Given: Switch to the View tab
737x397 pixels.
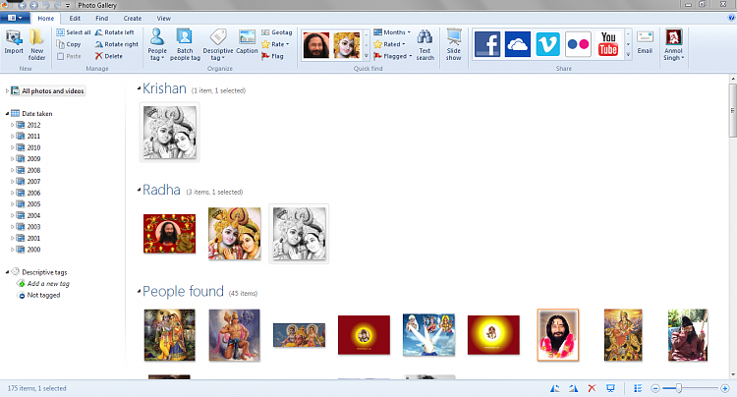Looking at the screenshot, I should click(x=163, y=19).
